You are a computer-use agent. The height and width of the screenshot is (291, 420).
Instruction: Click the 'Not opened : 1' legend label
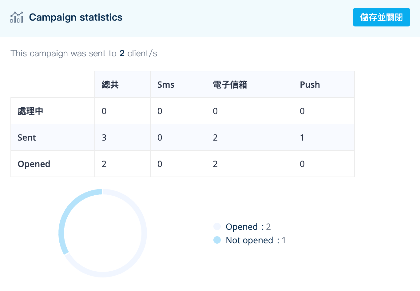[x=256, y=240]
